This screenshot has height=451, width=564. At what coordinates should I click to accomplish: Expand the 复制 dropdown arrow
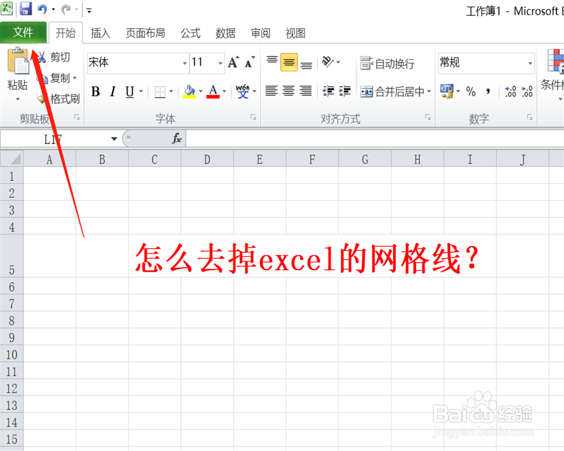click(75, 78)
